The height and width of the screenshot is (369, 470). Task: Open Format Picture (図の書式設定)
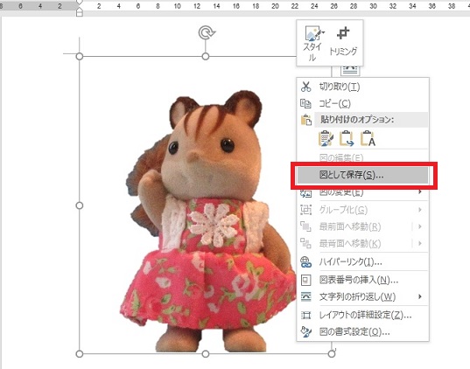[363, 332]
